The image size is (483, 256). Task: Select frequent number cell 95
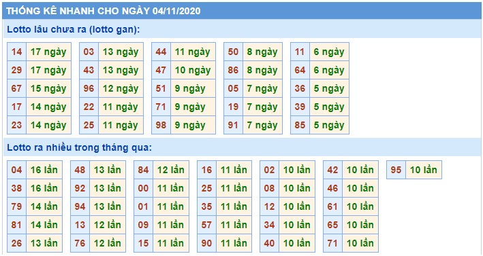[x=396, y=170]
